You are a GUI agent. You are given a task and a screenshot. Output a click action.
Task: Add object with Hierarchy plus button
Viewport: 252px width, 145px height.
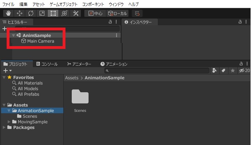pyautogui.click(x=5, y=29)
